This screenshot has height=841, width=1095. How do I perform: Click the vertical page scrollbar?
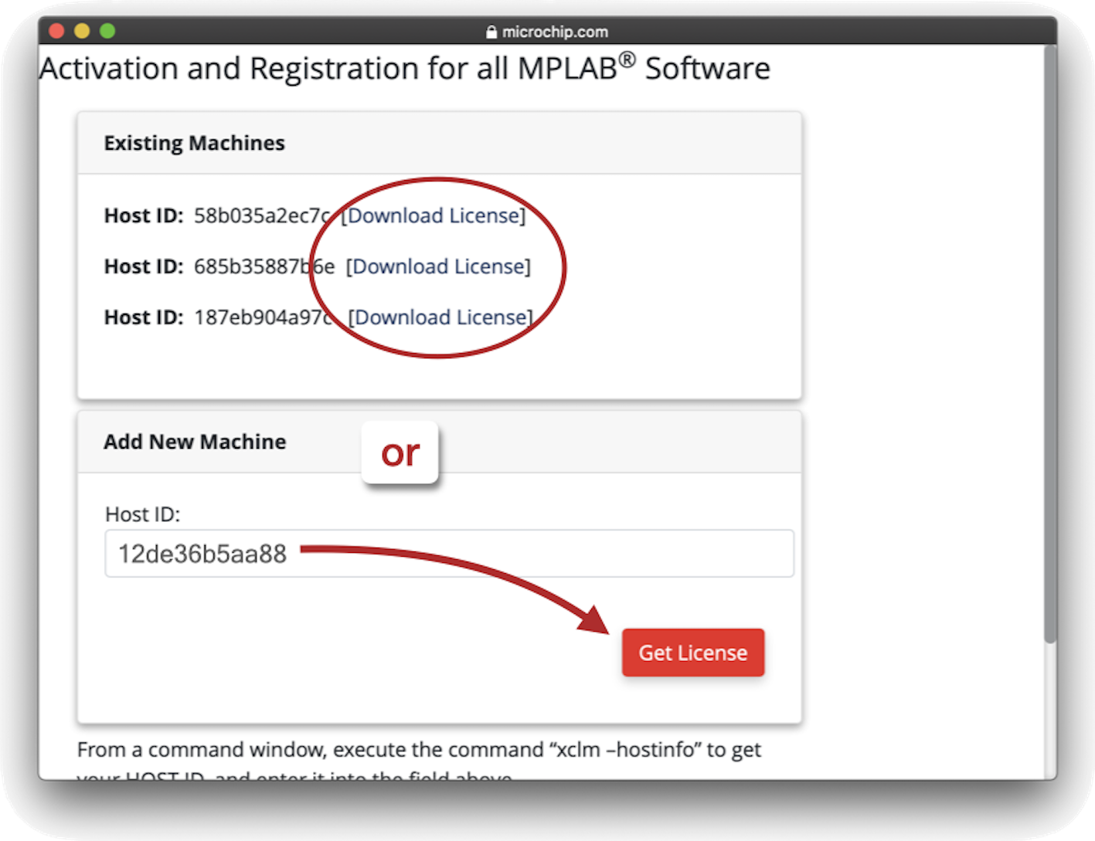pyautogui.click(x=1049, y=348)
